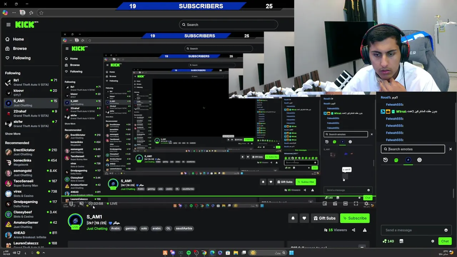
Task: Click the green Chat send button
Action: click(x=445, y=241)
